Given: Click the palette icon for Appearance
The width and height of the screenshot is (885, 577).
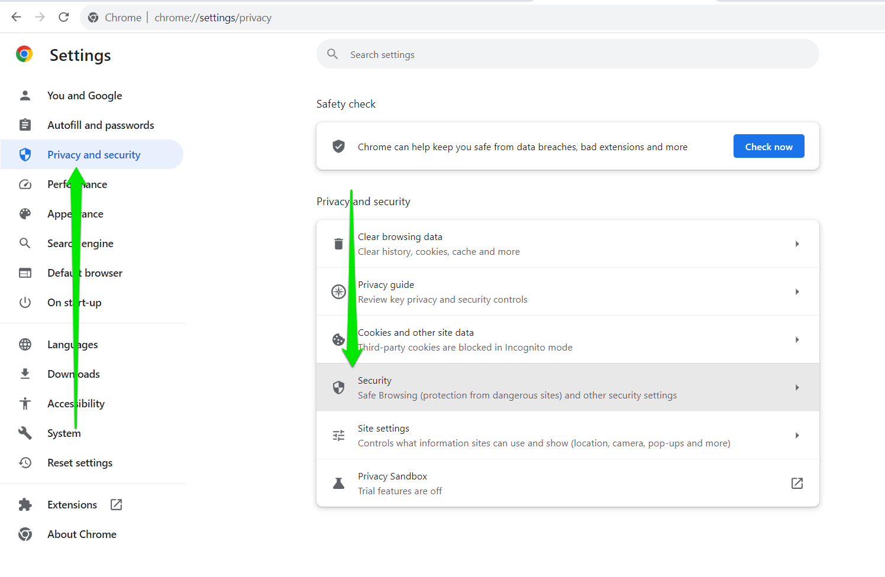Looking at the screenshot, I should (25, 213).
